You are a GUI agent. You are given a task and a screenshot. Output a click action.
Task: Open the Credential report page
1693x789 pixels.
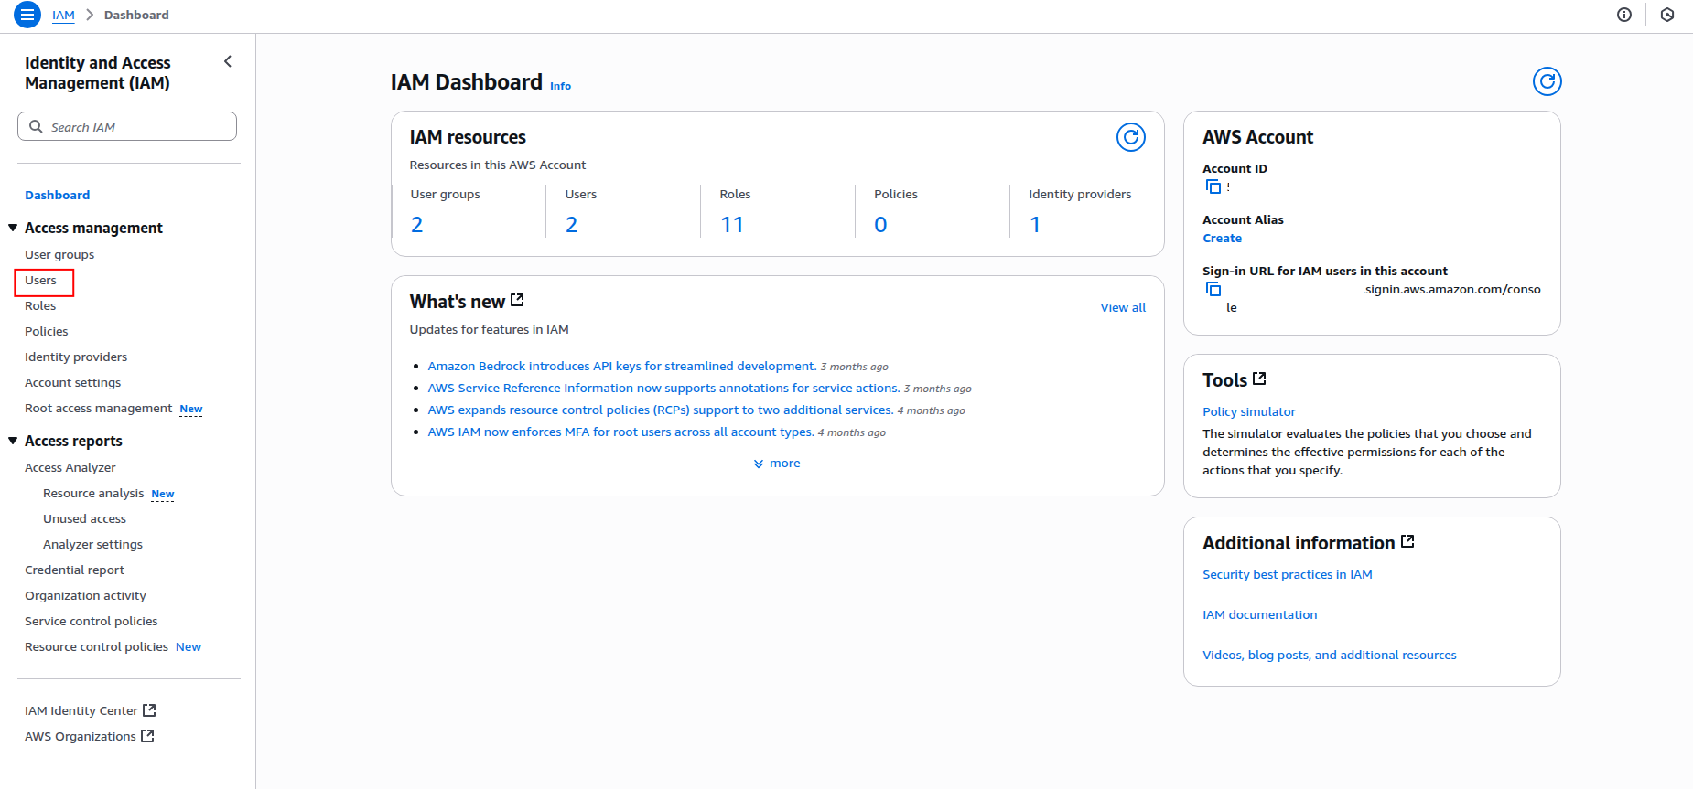74,570
